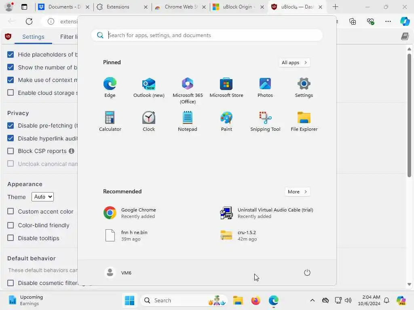The width and height of the screenshot is (414, 310).
Task: Select Uninstall Virtual Audio Cable (trial)
Action: (x=267, y=213)
